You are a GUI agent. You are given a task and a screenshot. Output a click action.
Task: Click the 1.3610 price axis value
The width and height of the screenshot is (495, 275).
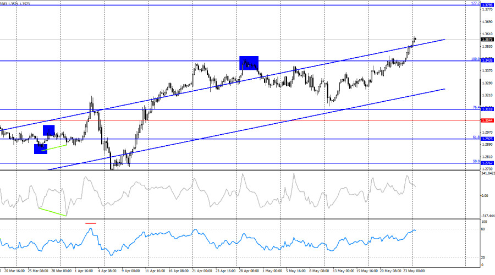pos(487,34)
